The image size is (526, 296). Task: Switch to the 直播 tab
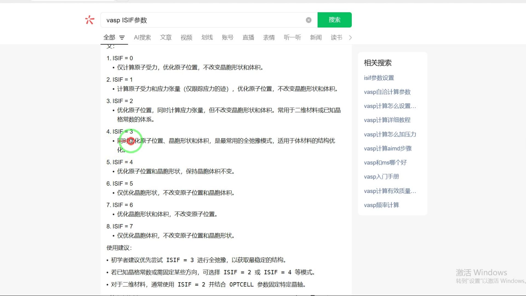coord(248,38)
